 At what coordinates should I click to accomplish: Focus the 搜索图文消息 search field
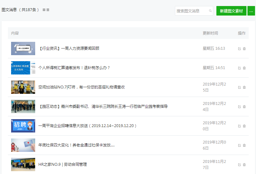(194, 11)
